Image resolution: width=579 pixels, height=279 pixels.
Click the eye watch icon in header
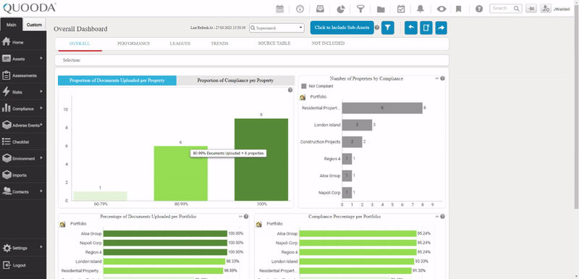point(441,9)
